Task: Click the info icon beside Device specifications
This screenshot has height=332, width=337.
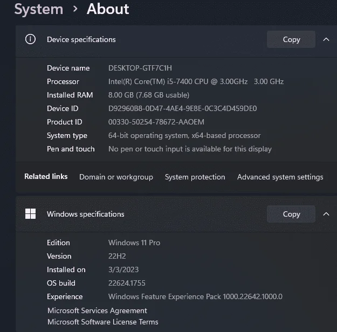Action: pyautogui.click(x=30, y=39)
